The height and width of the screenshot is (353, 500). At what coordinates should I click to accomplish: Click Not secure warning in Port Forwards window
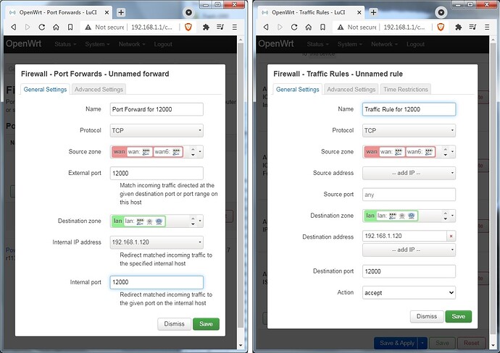click(104, 27)
